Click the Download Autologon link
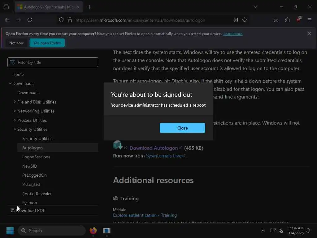 coord(154,148)
